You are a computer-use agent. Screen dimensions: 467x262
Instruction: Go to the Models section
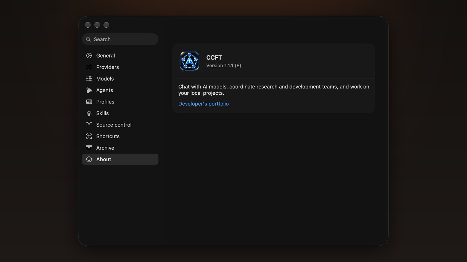pyautogui.click(x=120, y=79)
